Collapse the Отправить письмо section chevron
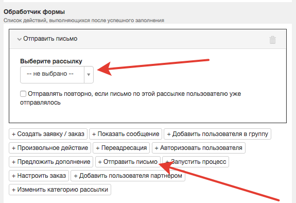 tap(19, 39)
